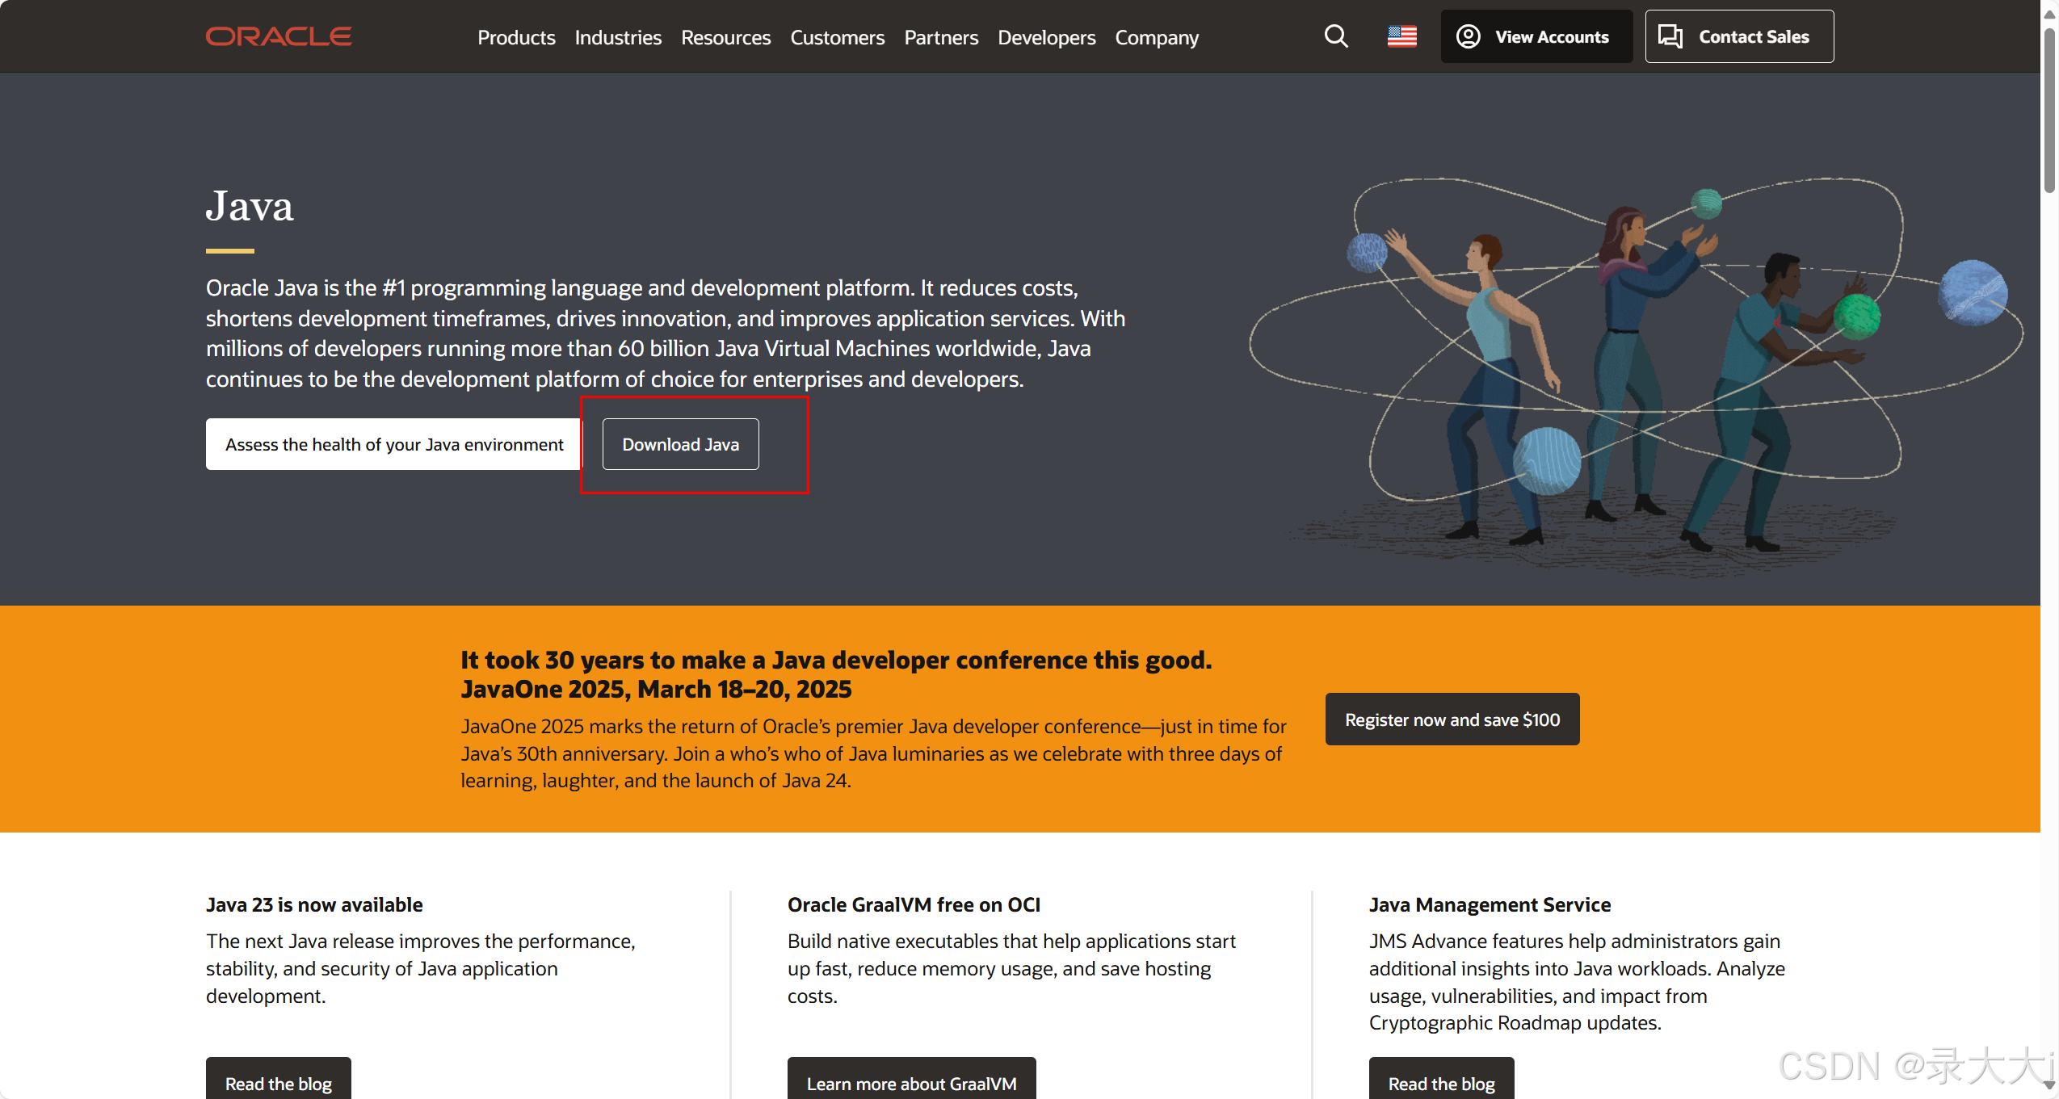Click the Download Java button

point(680,444)
